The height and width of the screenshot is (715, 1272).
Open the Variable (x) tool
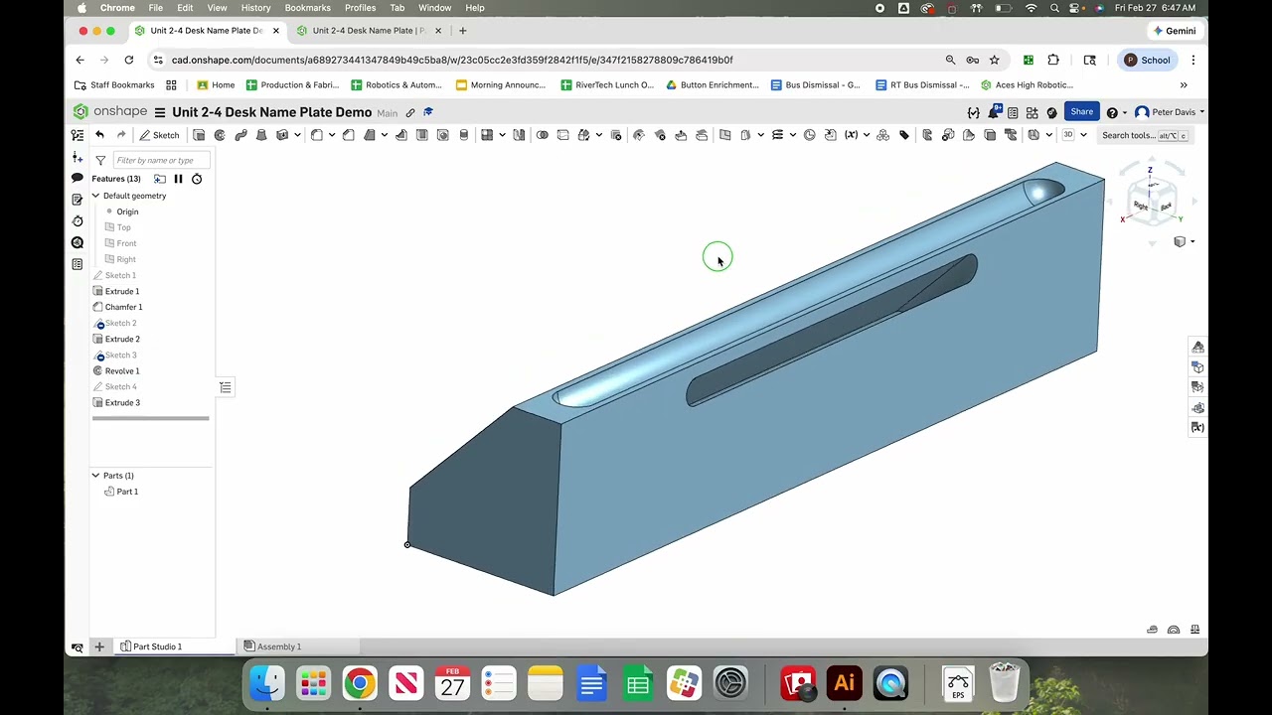[x=852, y=135]
